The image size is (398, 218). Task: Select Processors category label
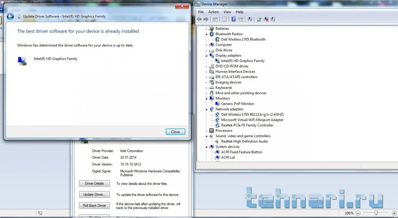pyautogui.click(x=224, y=131)
